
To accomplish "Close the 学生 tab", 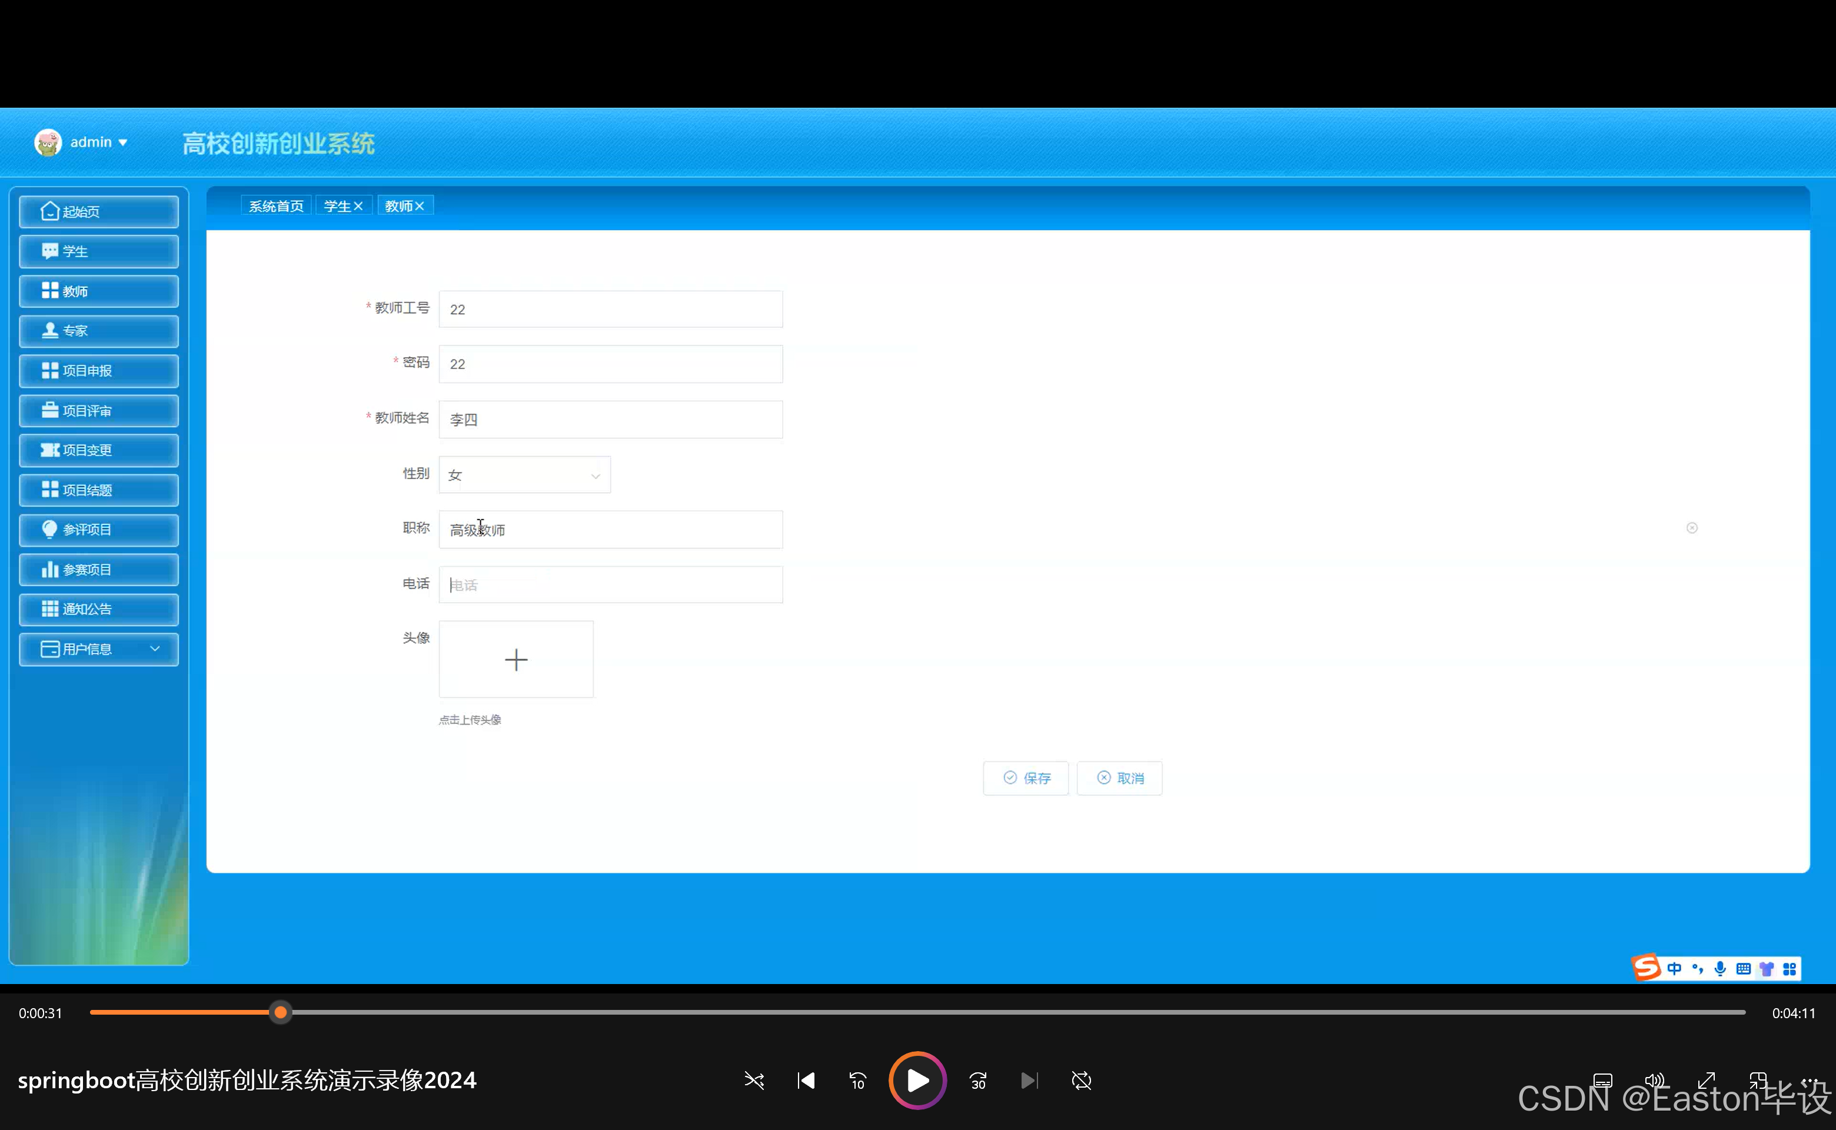I will click(359, 205).
